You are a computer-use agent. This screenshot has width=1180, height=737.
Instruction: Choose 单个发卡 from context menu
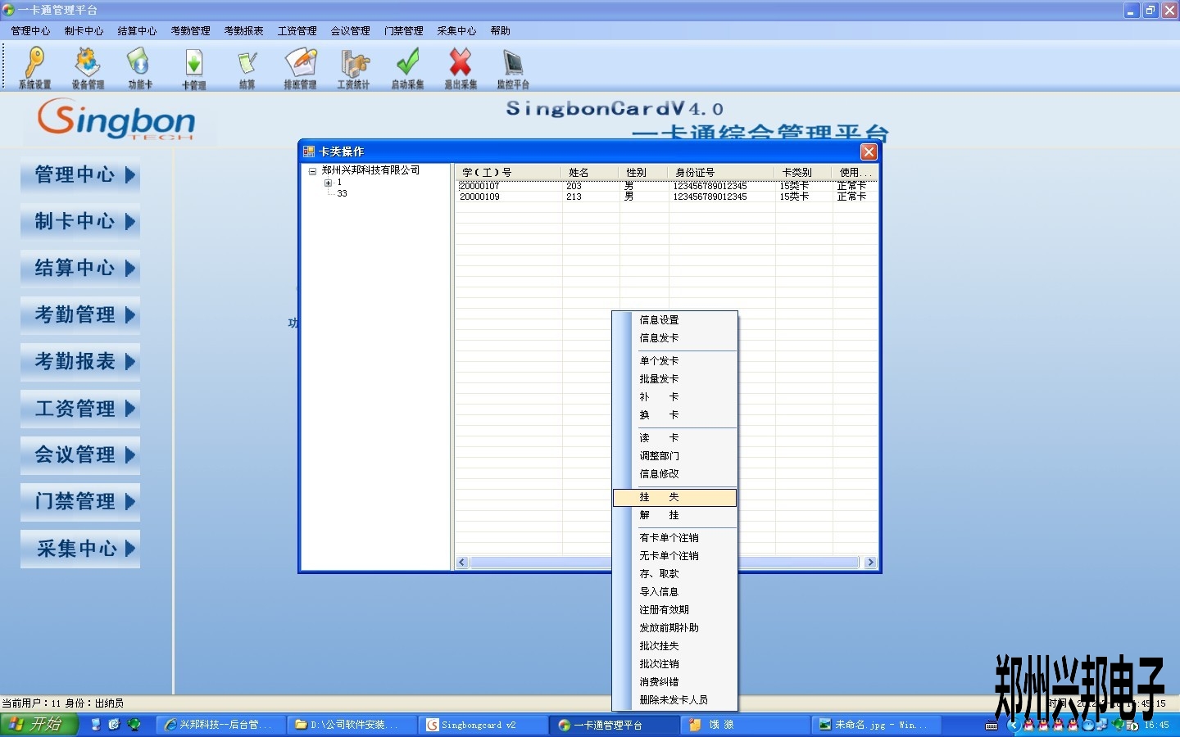674,361
